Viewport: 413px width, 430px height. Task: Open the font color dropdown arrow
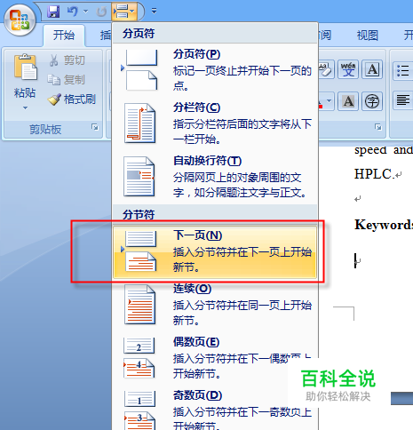click(329, 101)
